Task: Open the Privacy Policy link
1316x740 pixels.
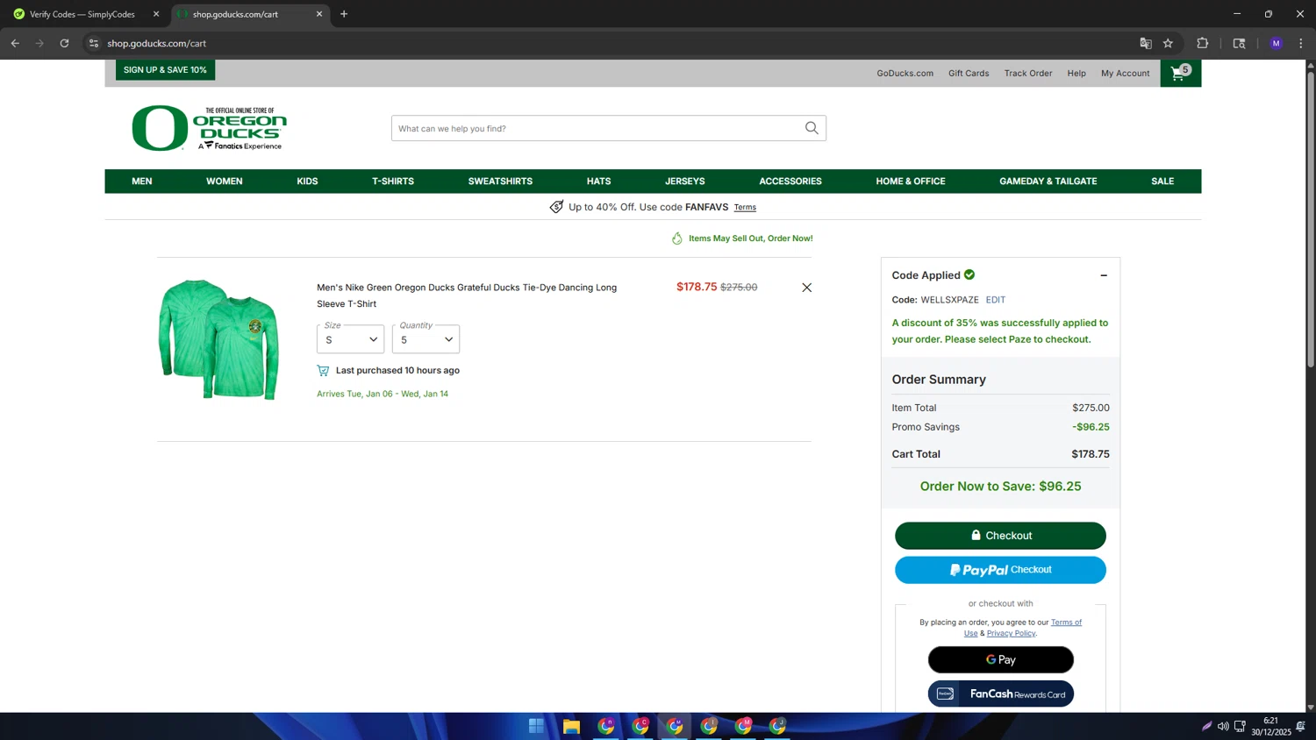Action: [1011, 633]
